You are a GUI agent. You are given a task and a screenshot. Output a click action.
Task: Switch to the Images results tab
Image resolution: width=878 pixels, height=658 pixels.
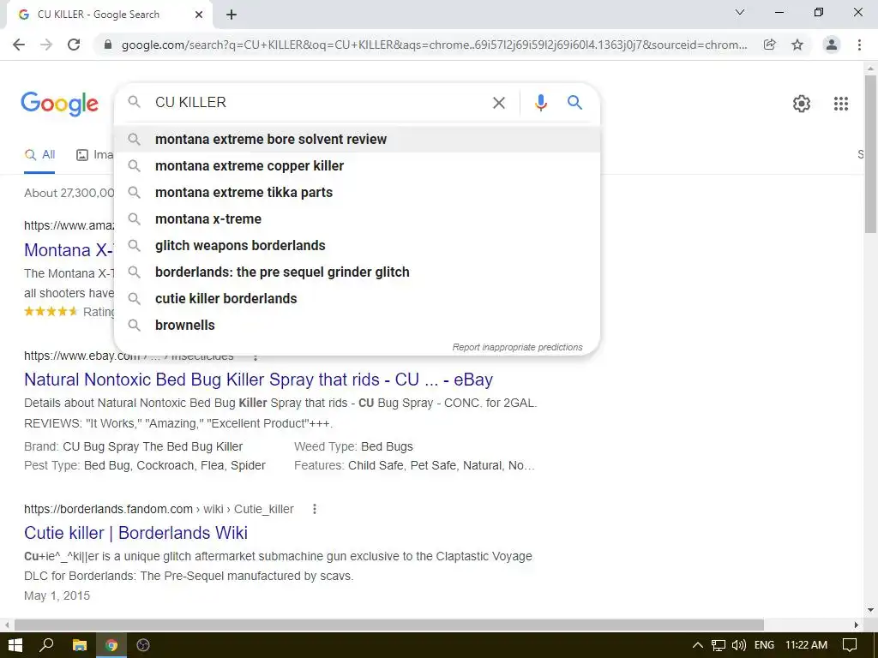tap(94, 155)
